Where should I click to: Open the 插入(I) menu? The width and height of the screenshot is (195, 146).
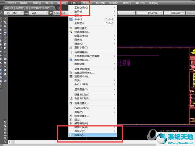(49, 3)
